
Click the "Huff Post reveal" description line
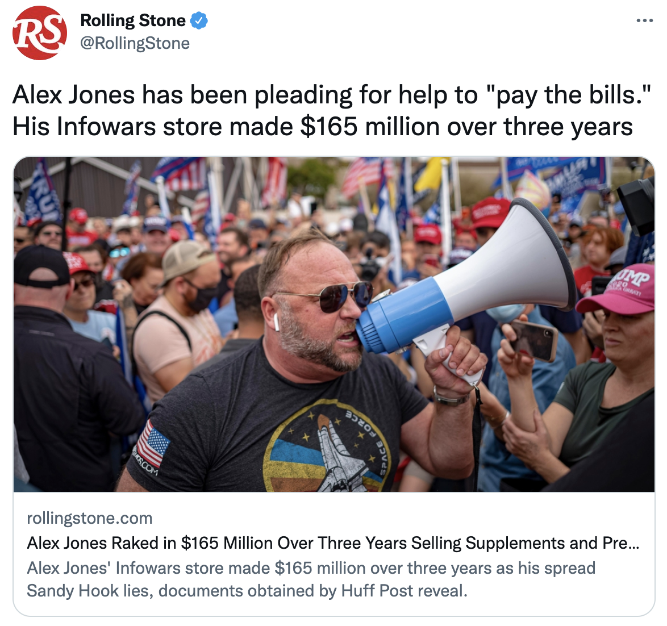[247, 591]
